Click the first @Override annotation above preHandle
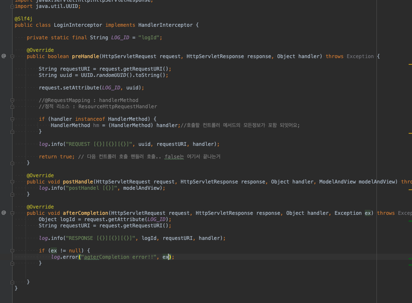This screenshot has height=303, width=412. (40, 50)
